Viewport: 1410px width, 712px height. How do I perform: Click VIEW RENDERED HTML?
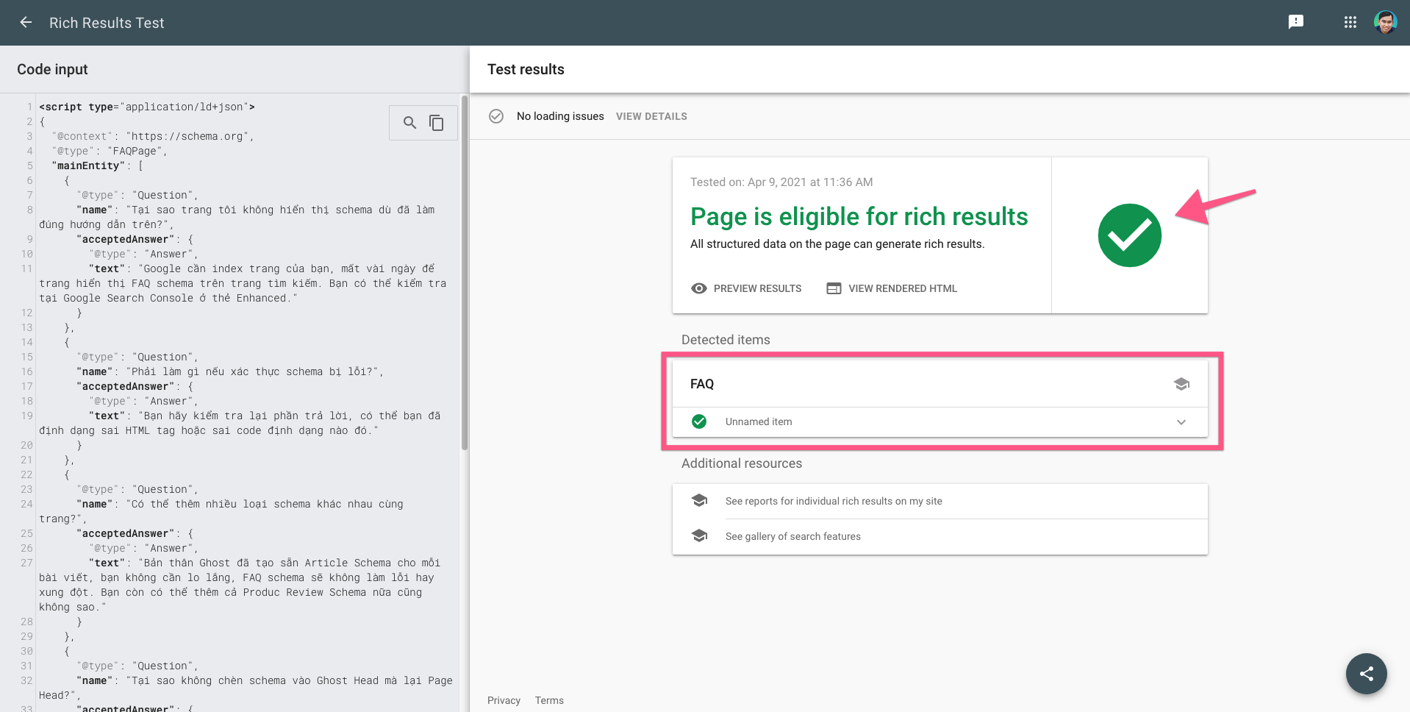tap(903, 288)
